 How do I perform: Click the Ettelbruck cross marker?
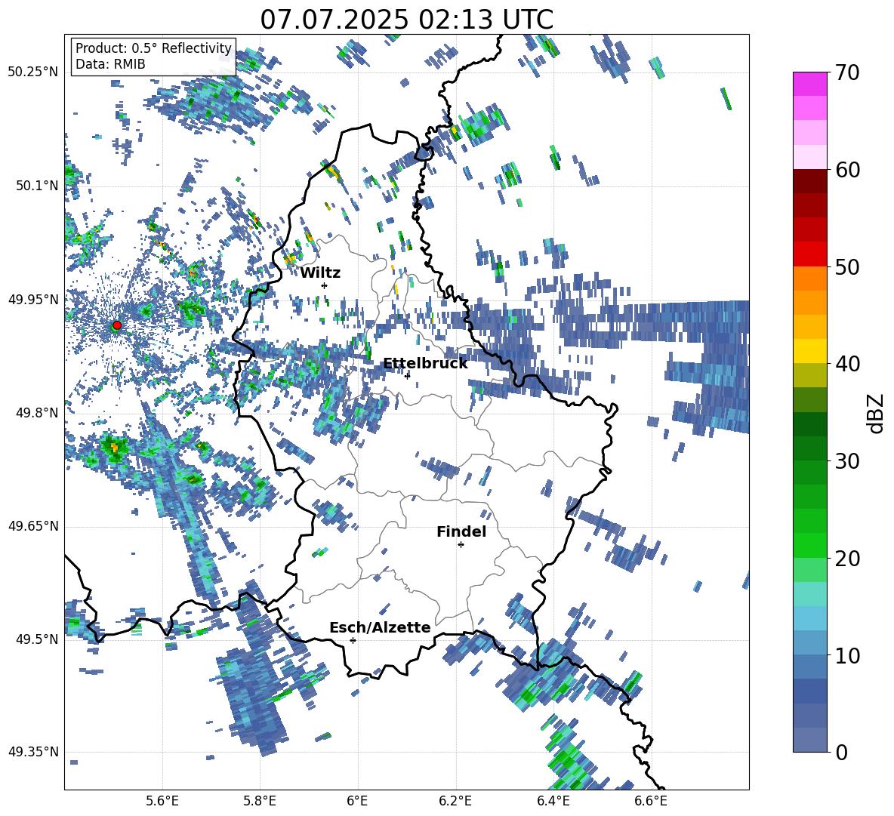[x=407, y=375]
